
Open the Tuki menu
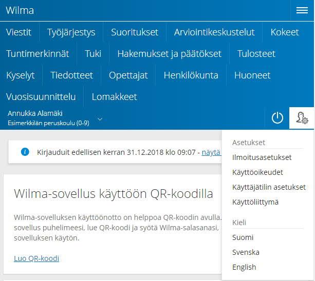pos(93,54)
